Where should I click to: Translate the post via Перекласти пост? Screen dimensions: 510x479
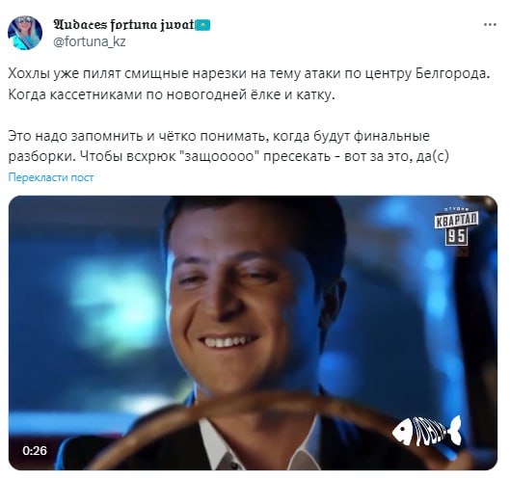pos(51,177)
